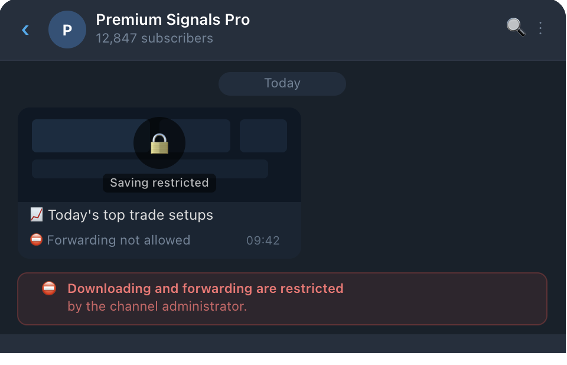Click the Saving restricted label
The width and height of the screenshot is (567, 365).
coord(159,182)
